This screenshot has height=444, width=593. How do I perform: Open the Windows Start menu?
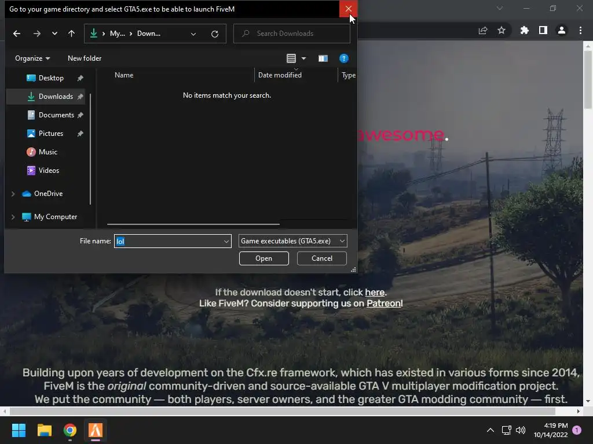tap(19, 430)
